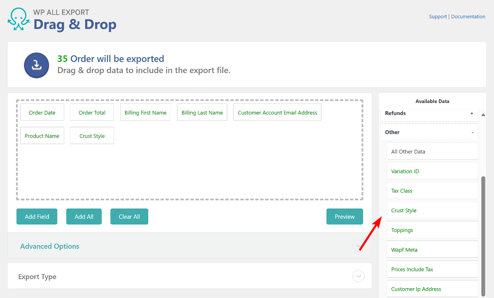Select the Crust Style field in the export area

(92, 135)
